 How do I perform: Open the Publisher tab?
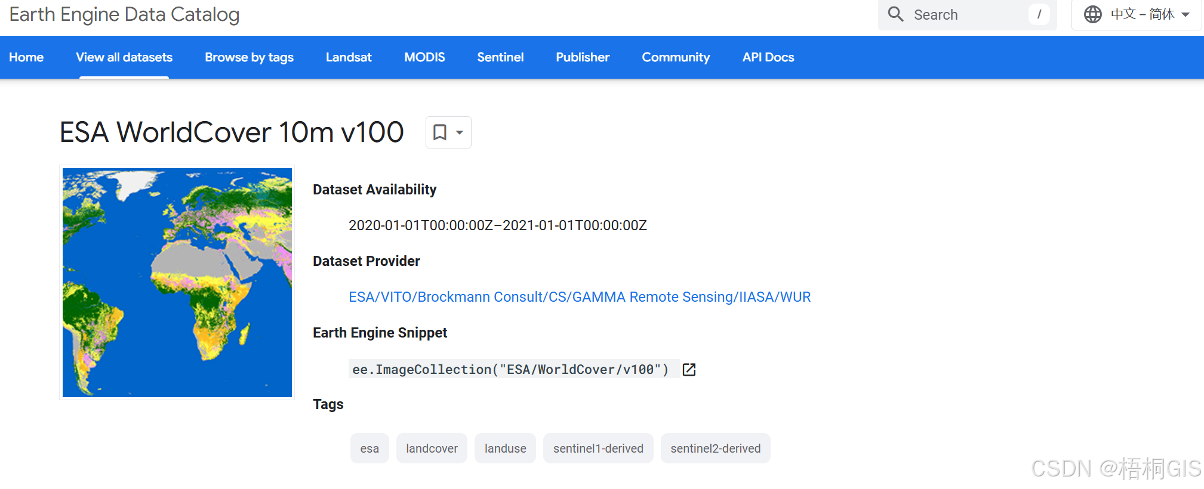583,57
